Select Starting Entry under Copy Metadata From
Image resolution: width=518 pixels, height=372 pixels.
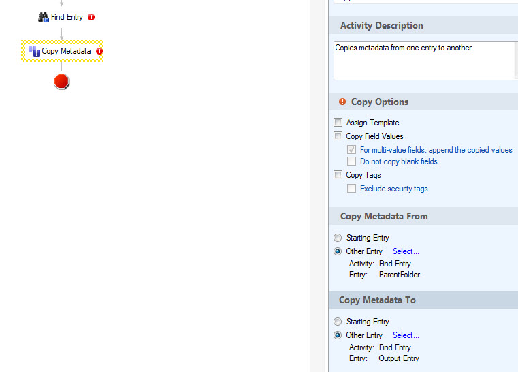point(338,238)
